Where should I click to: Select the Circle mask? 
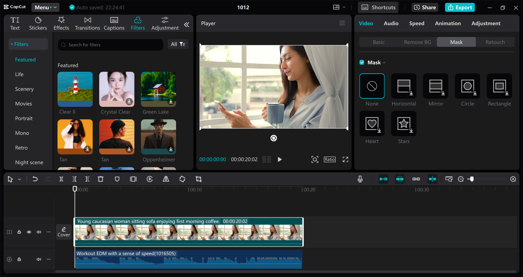[x=467, y=86]
